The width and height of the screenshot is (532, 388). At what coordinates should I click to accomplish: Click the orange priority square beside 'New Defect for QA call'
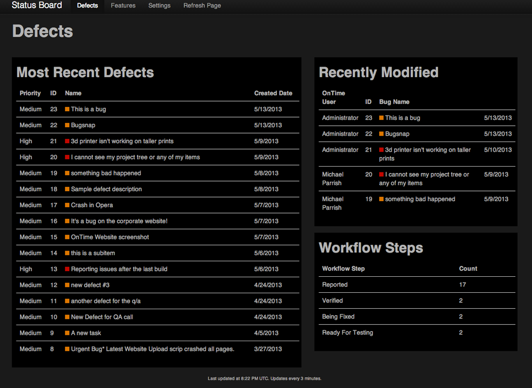tap(67, 317)
